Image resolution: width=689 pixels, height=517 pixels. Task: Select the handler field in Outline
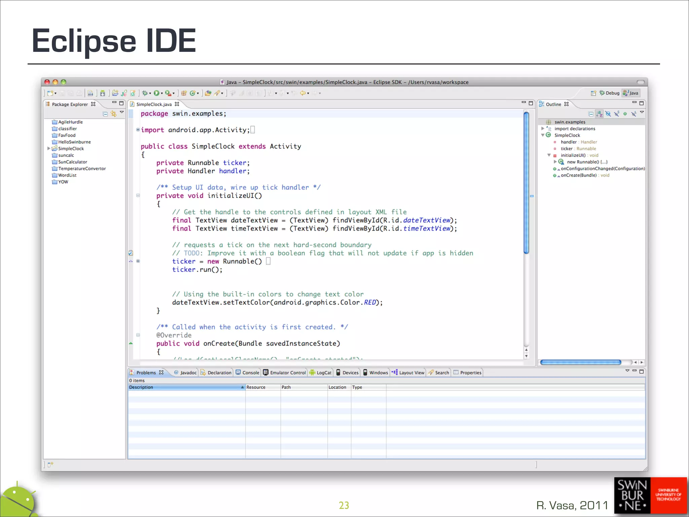coord(575,142)
